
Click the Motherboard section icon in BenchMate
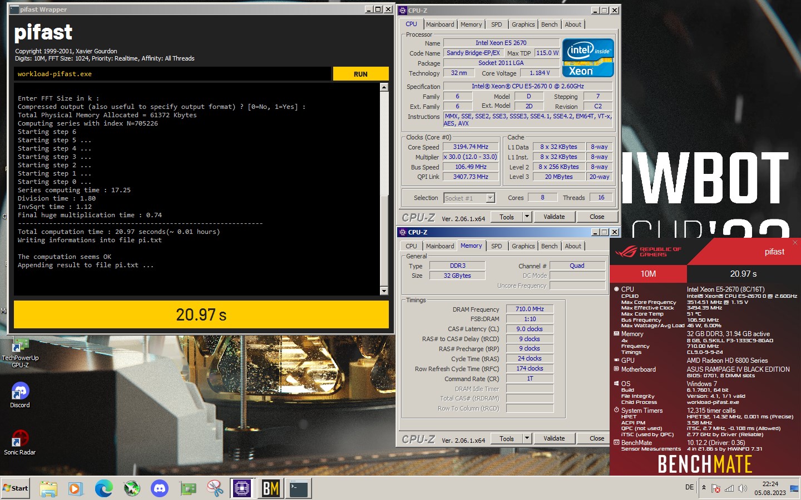pyautogui.click(x=616, y=369)
